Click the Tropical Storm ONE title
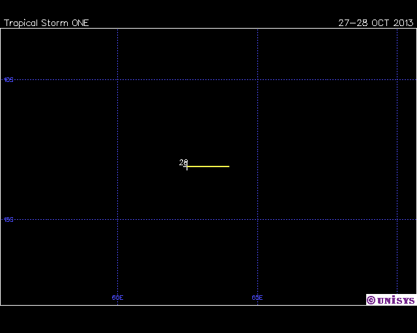The width and height of the screenshot is (417, 333). pos(46,23)
